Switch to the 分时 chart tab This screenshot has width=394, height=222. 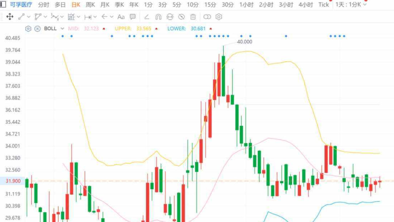pyautogui.click(x=43, y=5)
